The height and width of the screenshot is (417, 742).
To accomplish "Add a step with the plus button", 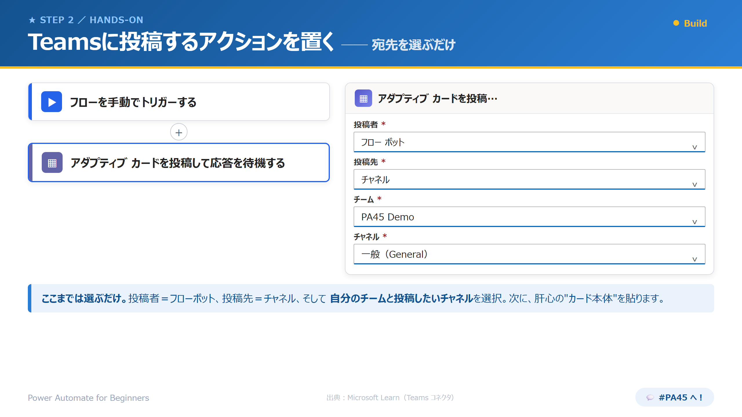I will tap(179, 132).
